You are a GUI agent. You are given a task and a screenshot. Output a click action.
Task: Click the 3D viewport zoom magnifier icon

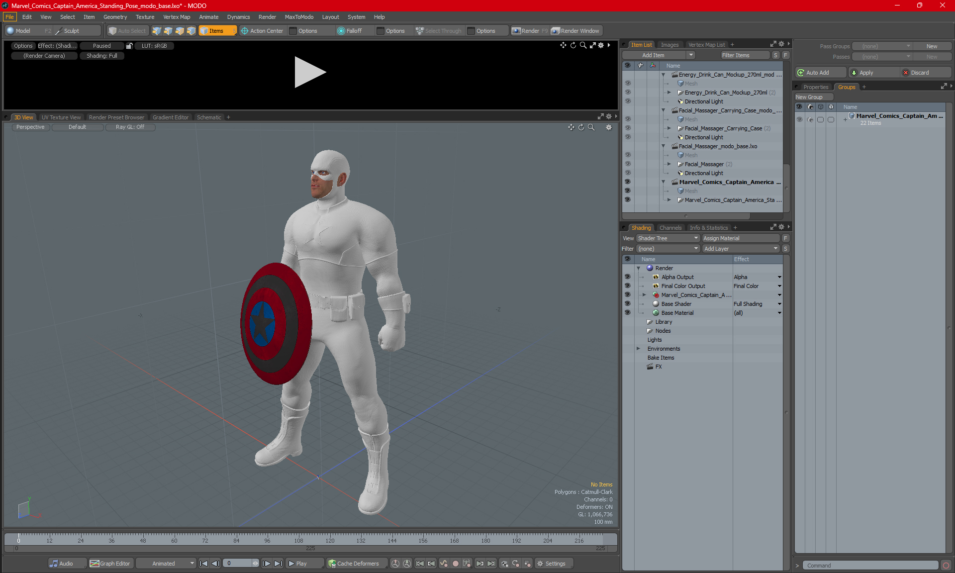(x=591, y=127)
